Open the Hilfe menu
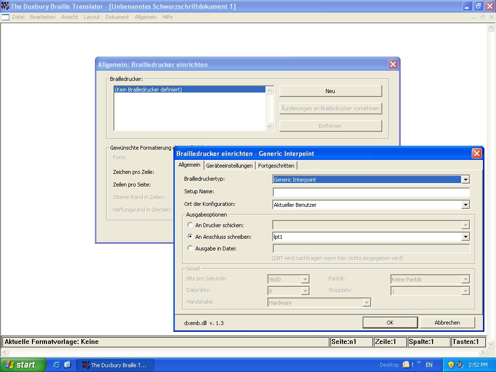496x372 pixels. coord(167,17)
